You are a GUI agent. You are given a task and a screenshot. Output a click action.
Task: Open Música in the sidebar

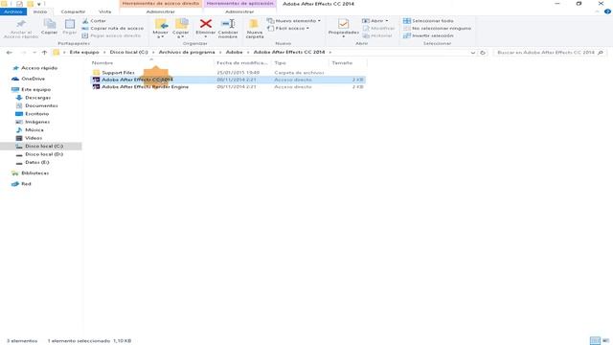pos(34,130)
